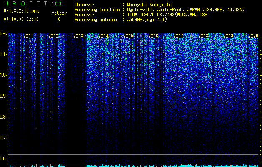Click the 2220 time marker
262x167 pixels.
click(253, 35)
